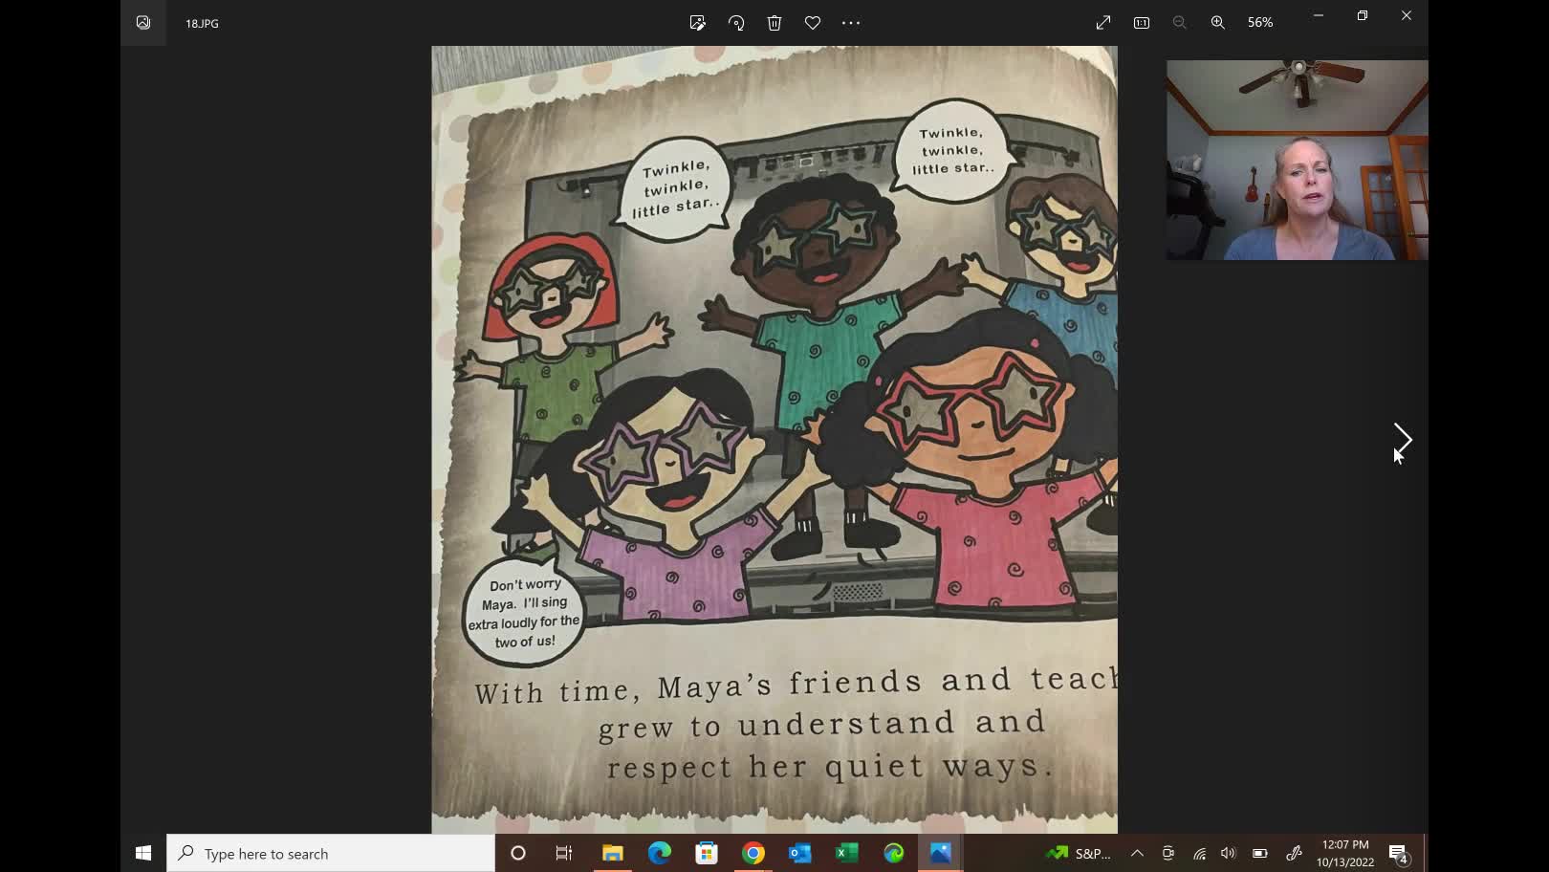Close the Photos window

1407,15
